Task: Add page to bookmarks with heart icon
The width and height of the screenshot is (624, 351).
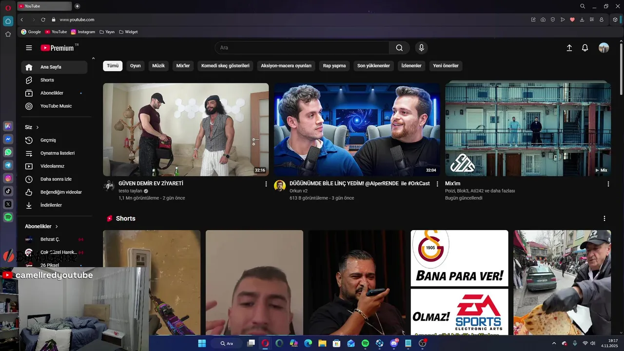Action: point(572,19)
